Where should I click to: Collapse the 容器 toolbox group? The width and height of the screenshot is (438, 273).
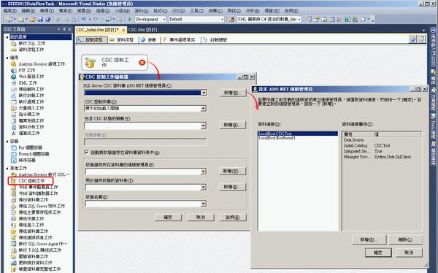click(7, 142)
